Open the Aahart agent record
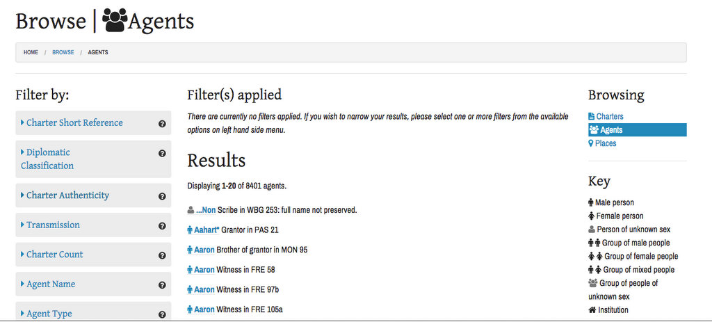 206,230
